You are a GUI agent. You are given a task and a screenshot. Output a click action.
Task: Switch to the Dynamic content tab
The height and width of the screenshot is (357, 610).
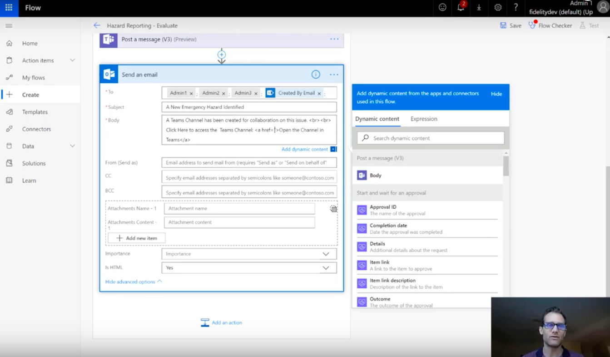pos(377,119)
